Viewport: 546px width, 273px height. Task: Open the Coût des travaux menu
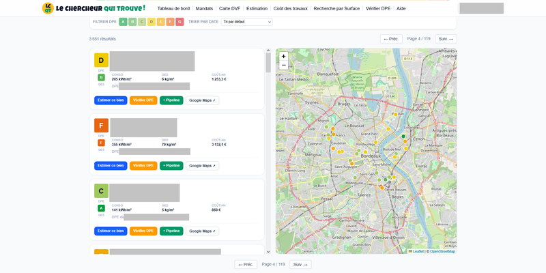tap(291, 8)
